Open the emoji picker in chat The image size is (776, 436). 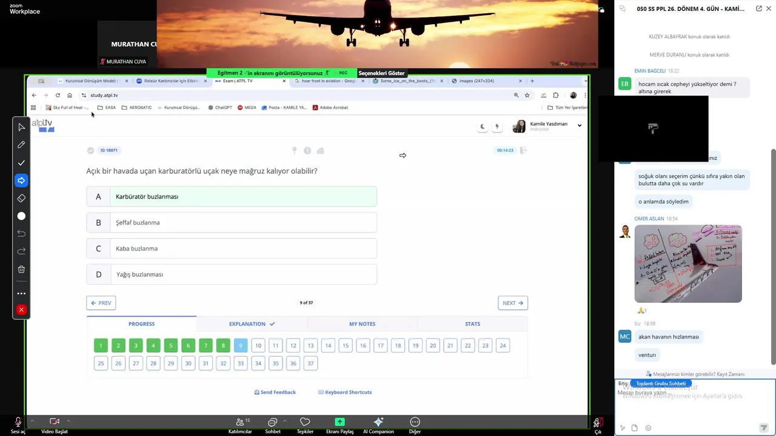click(x=648, y=428)
